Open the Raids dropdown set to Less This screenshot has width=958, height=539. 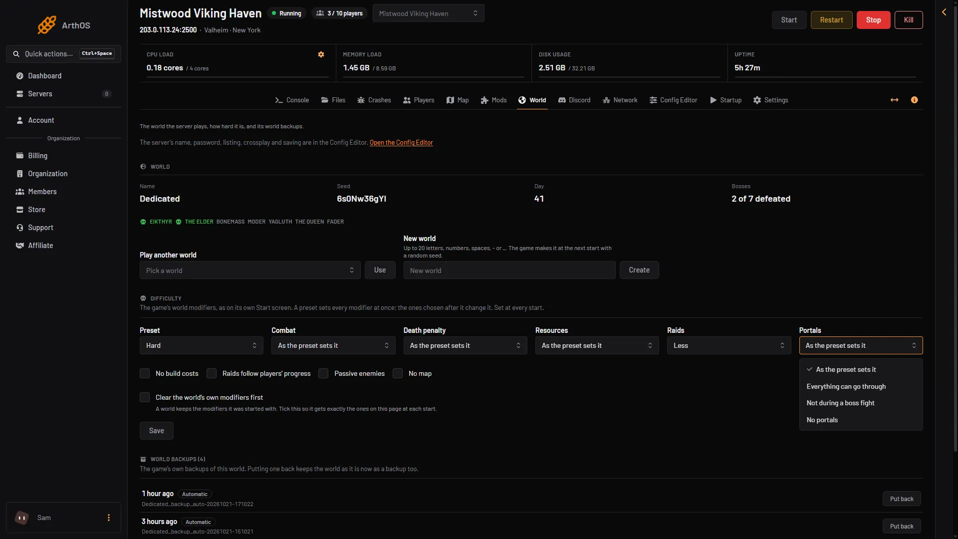click(729, 345)
